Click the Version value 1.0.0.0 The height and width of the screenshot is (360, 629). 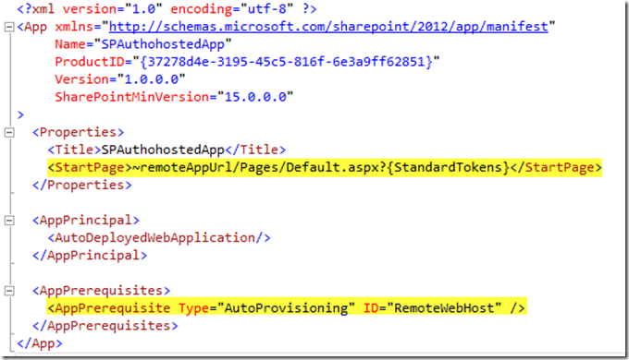(x=151, y=79)
